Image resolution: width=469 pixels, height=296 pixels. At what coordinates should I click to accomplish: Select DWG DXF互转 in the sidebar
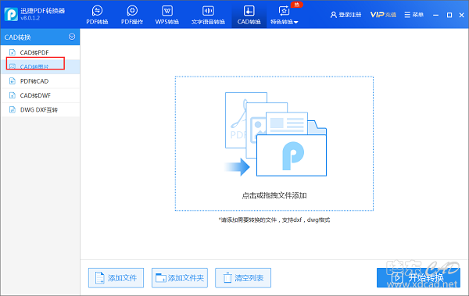click(40, 109)
